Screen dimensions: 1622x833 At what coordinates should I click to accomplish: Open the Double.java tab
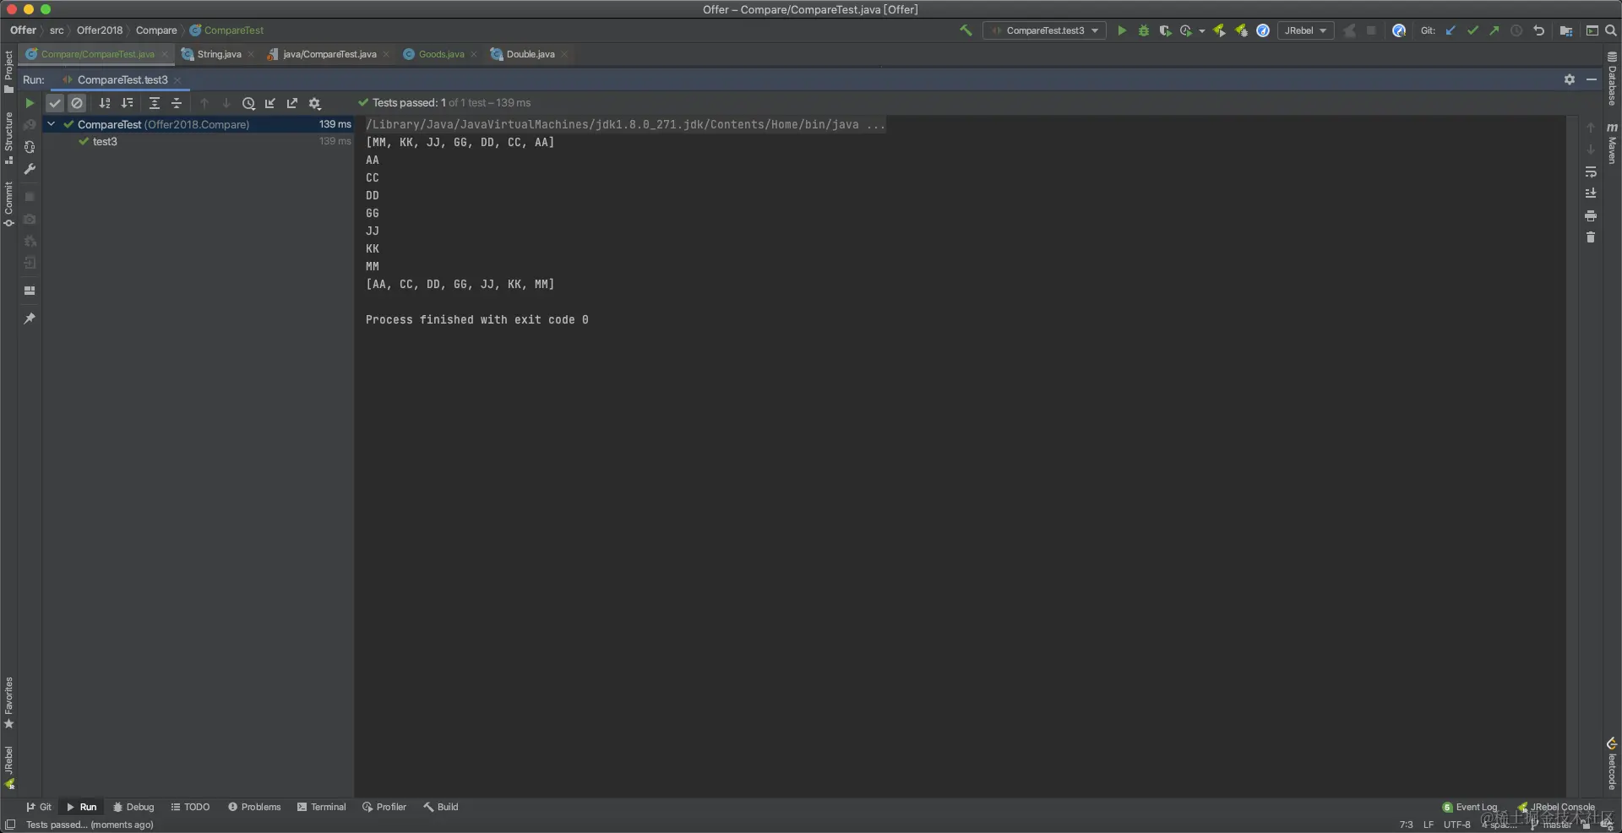pos(531,54)
